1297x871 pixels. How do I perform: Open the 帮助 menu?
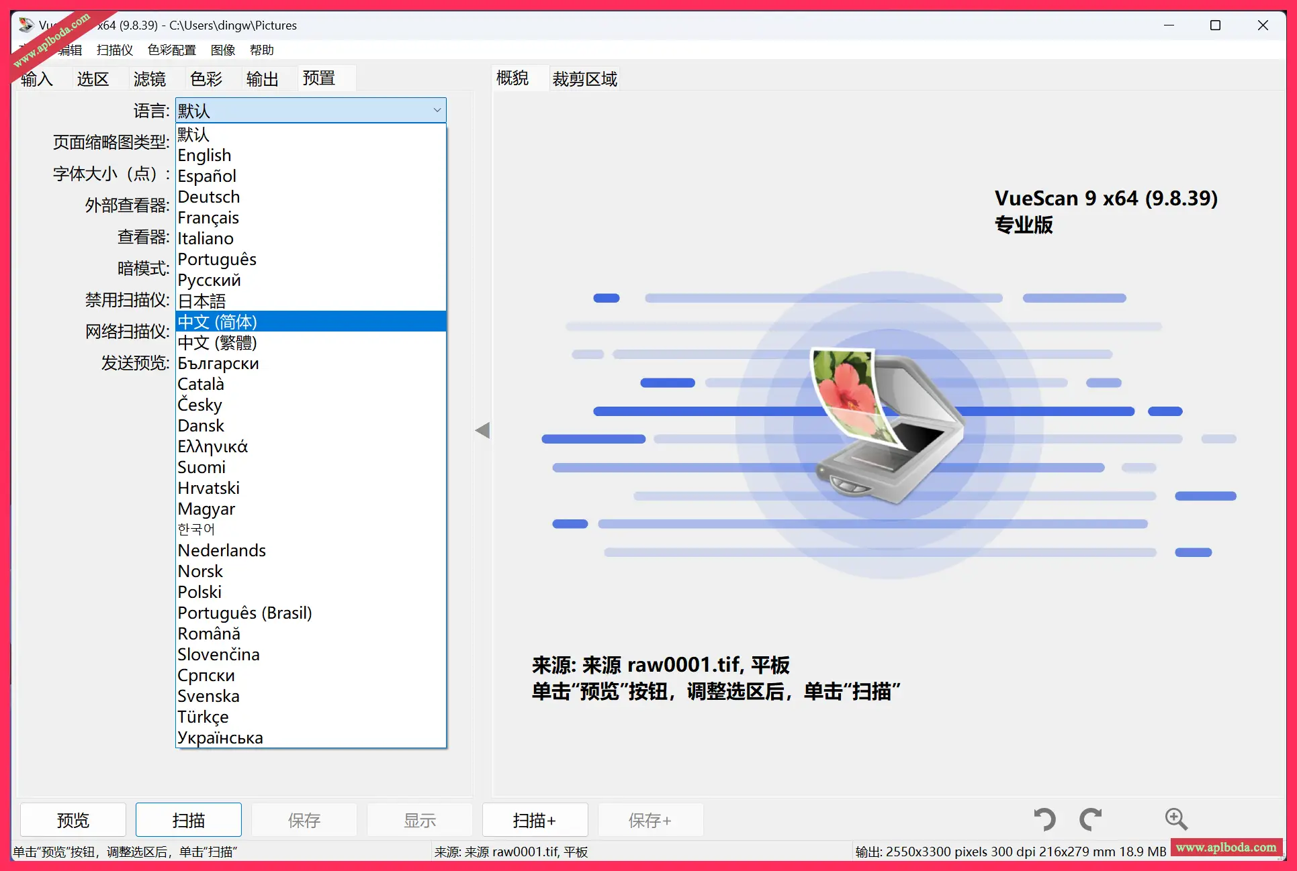261,50
